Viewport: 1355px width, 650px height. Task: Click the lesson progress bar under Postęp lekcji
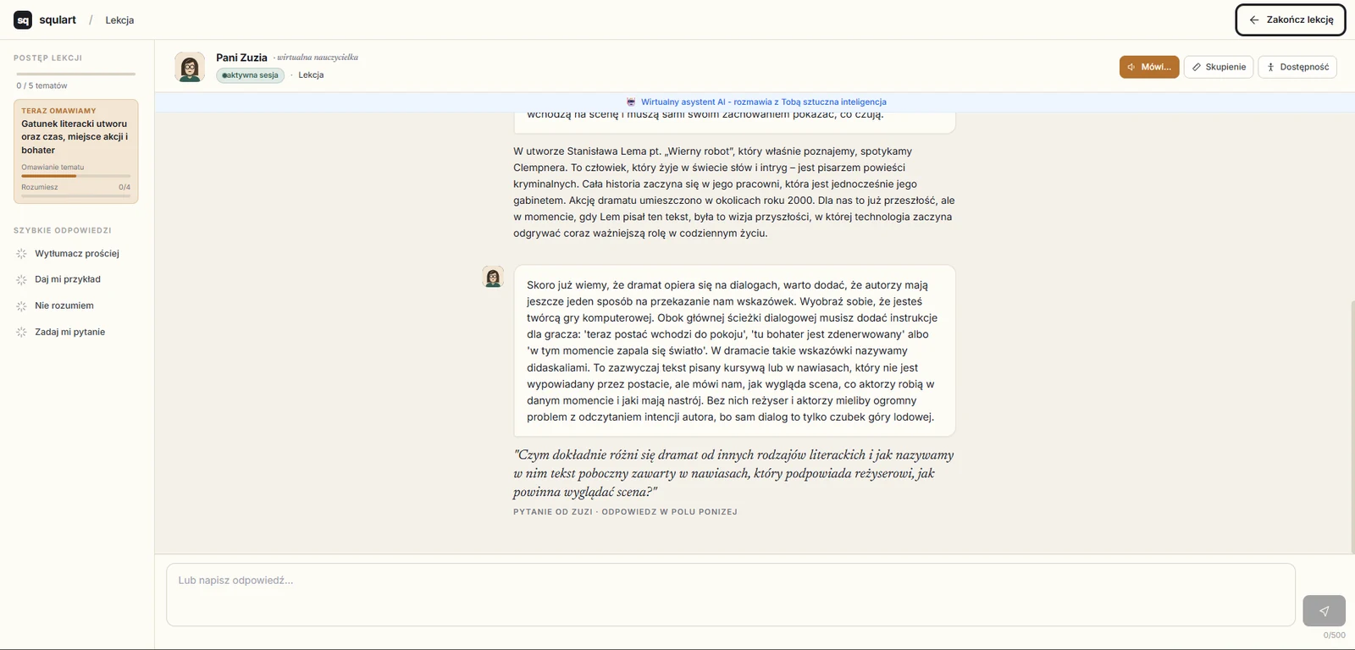76,74
